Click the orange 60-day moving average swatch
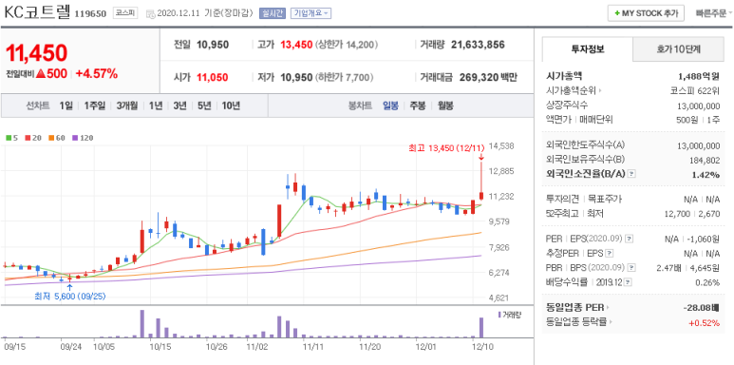The image size is (734, 365). pos(51,138)
